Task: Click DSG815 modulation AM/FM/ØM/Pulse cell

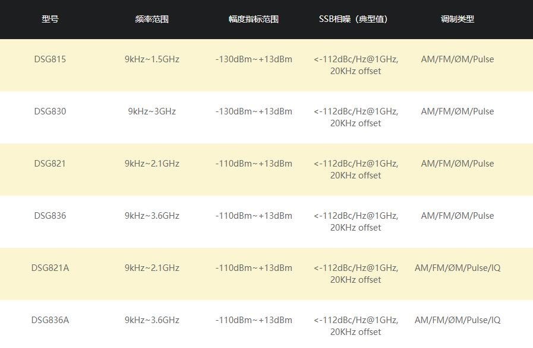Action: (458, 59)
